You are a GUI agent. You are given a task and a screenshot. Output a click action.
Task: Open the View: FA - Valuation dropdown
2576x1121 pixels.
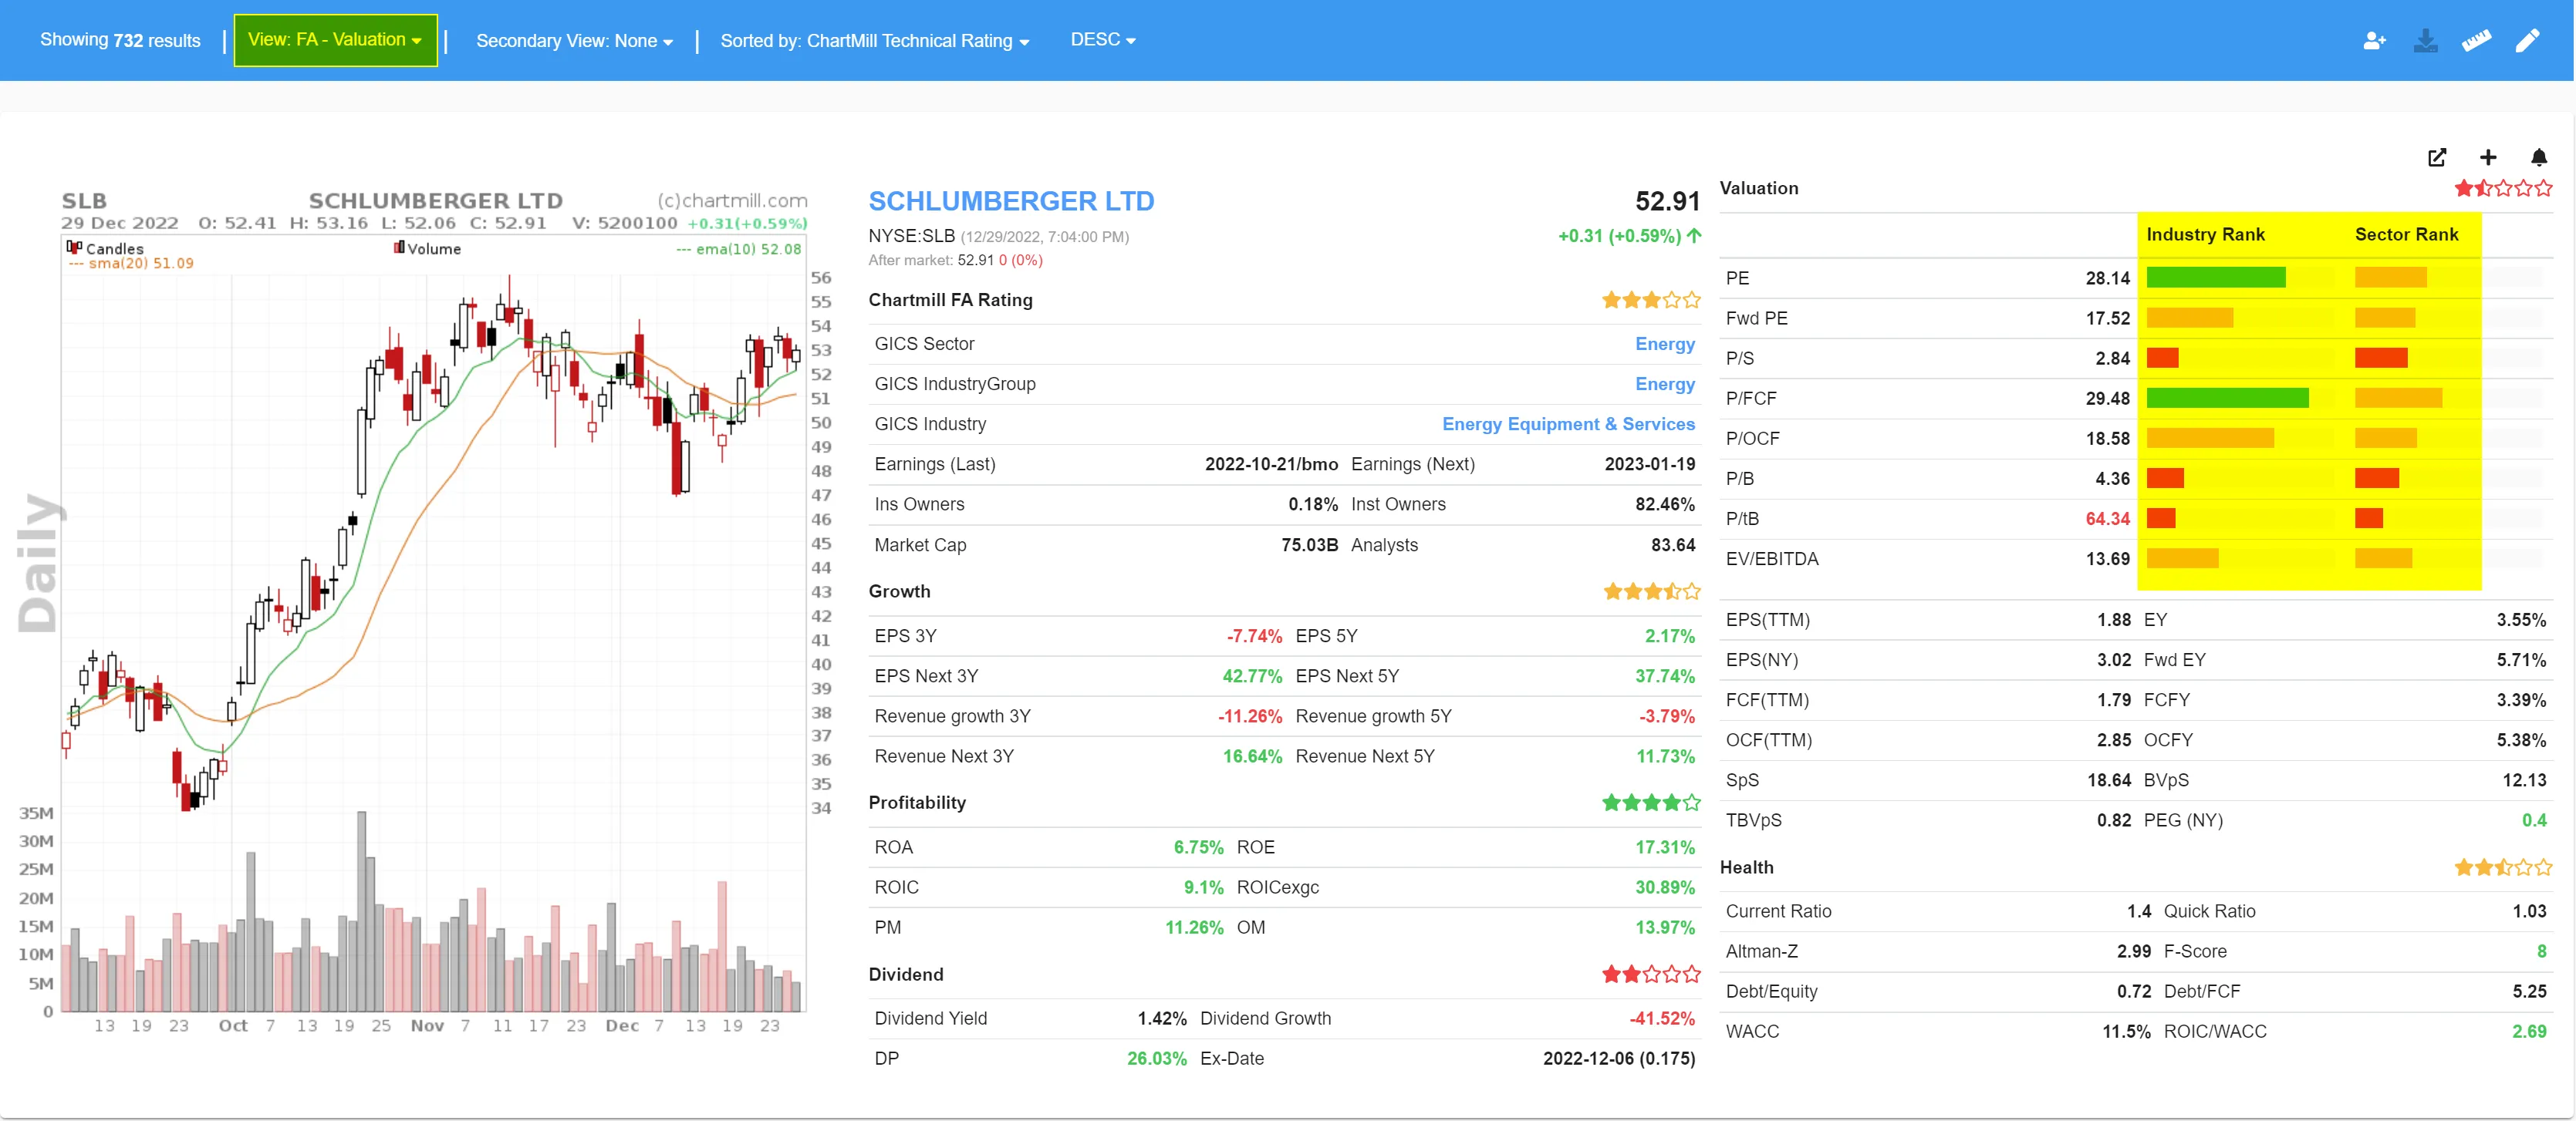[x=335, y=40]
